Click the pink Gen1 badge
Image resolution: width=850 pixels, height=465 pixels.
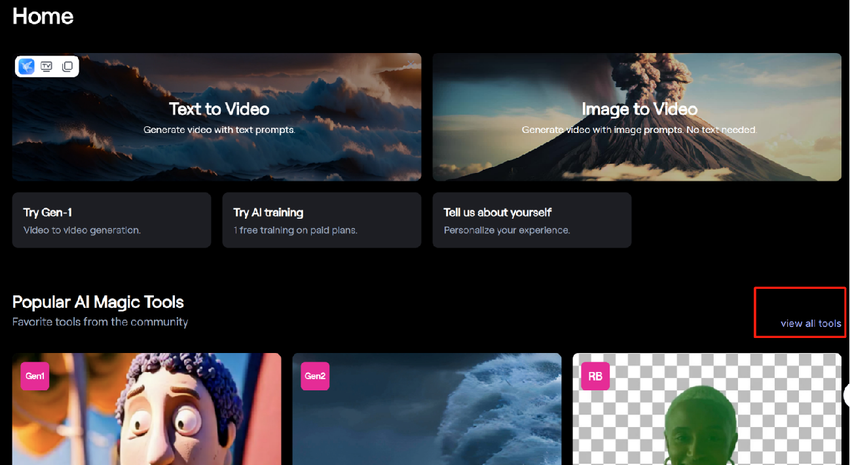(35, 376)
